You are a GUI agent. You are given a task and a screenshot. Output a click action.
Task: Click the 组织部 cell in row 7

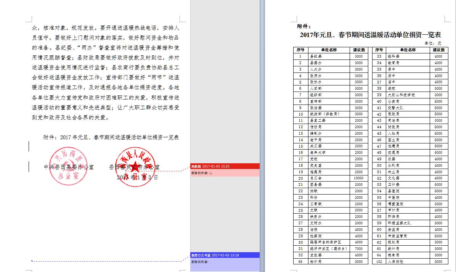click(329, 95)
